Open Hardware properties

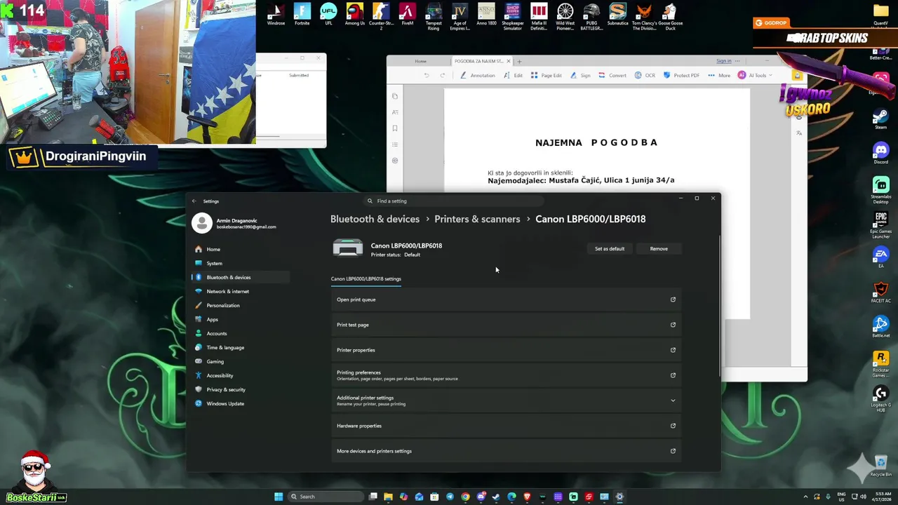(x=507, y=426)
